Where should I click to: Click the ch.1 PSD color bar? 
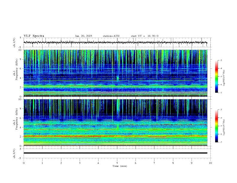(x=216, y=77)
